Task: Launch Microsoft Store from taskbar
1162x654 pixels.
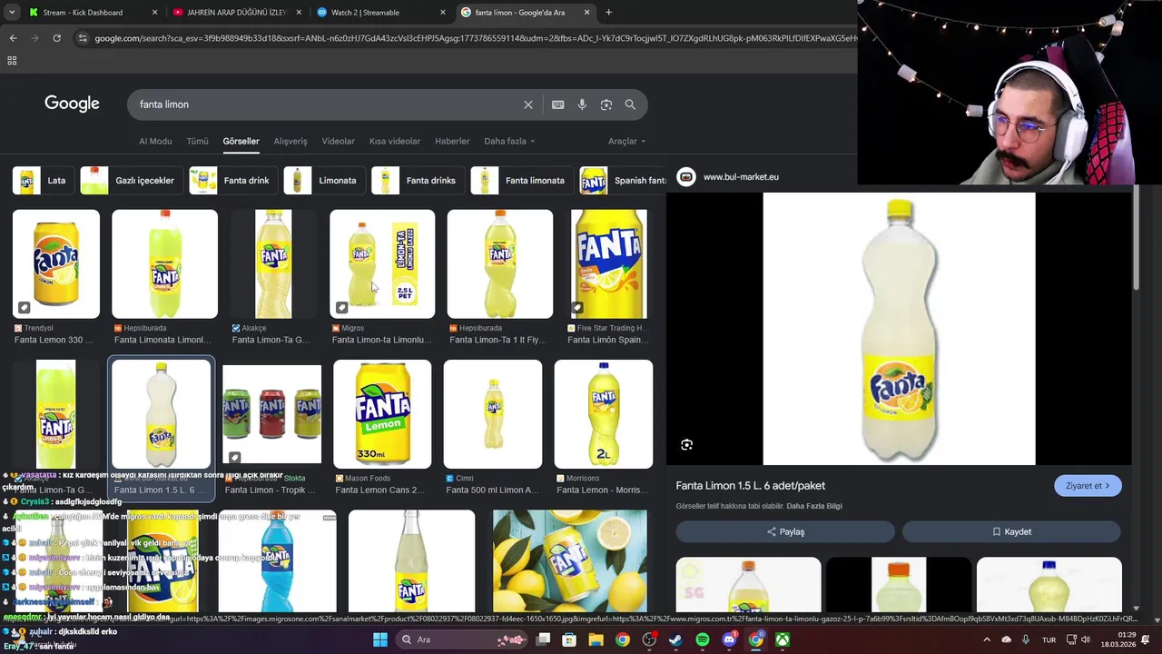Action: tap(569, 639)
